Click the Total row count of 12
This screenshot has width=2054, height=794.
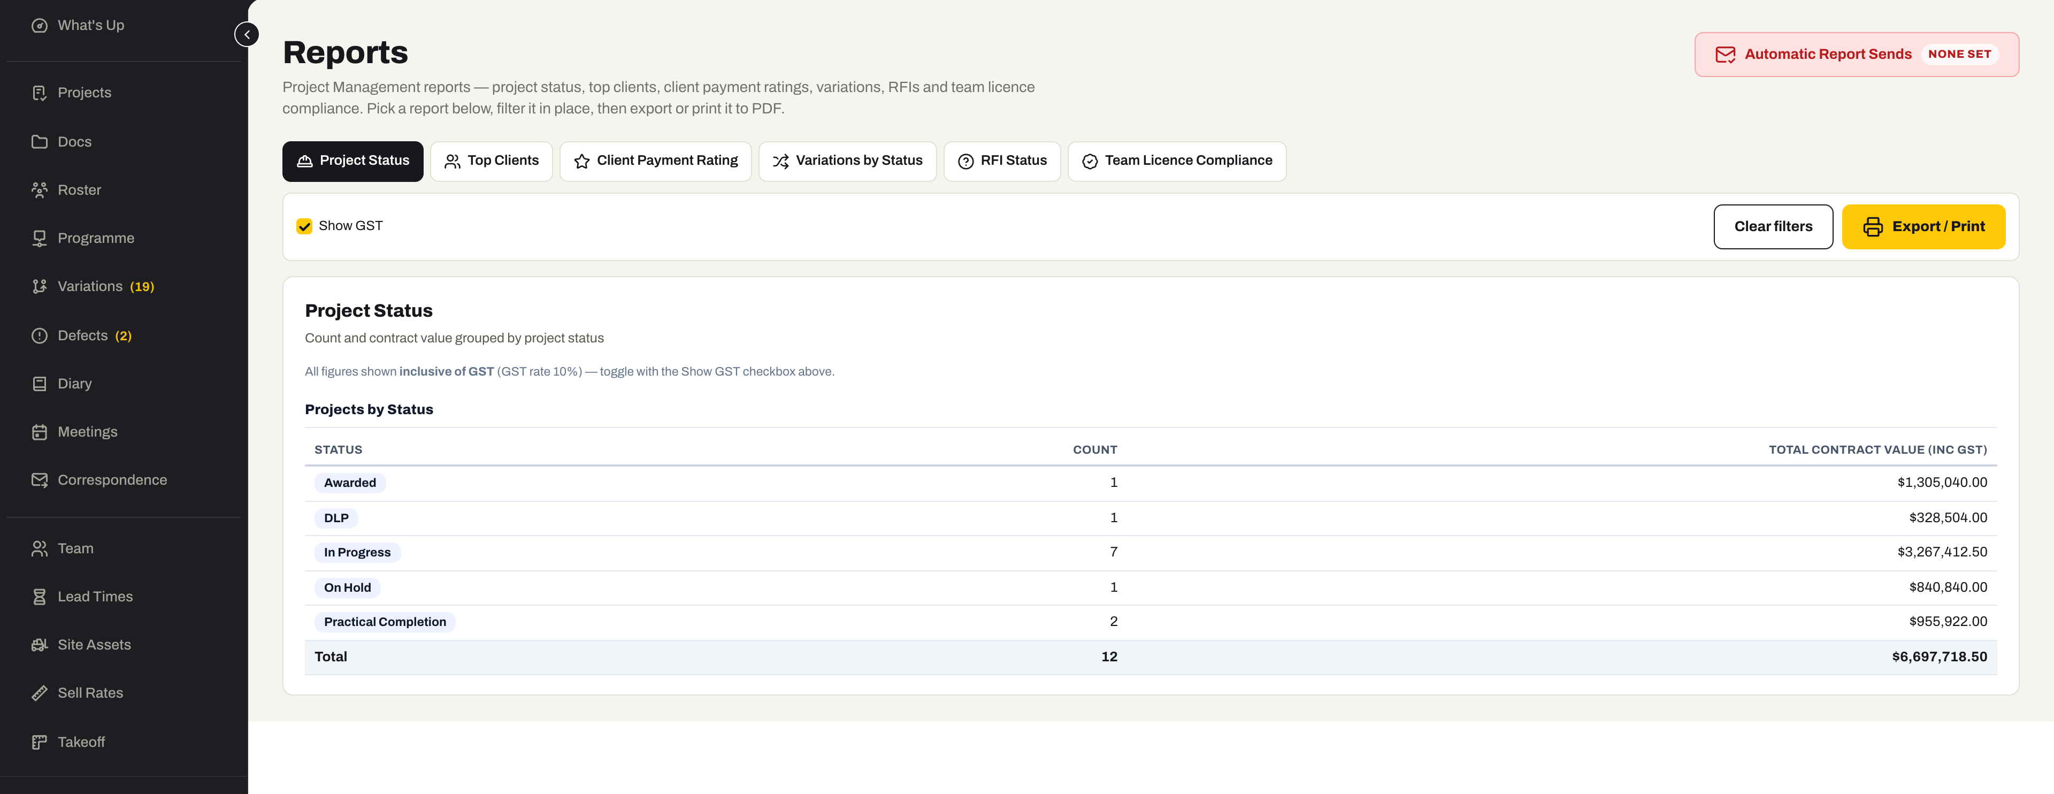coord(1109,657)
